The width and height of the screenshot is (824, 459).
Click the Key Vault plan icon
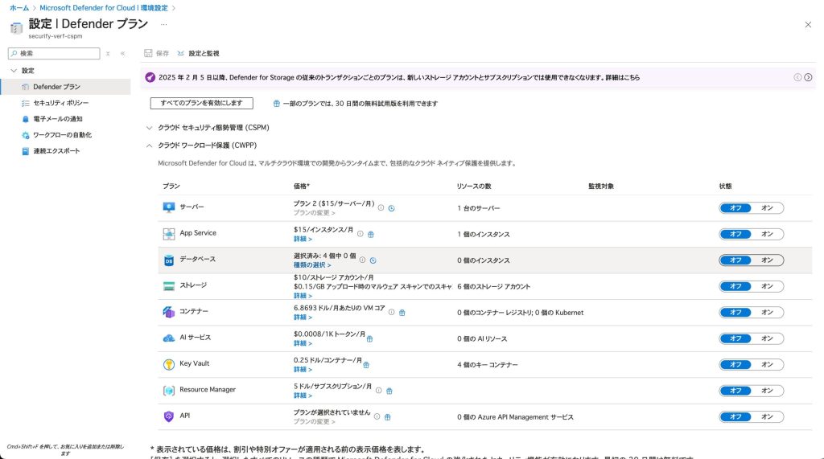point(169,364)
